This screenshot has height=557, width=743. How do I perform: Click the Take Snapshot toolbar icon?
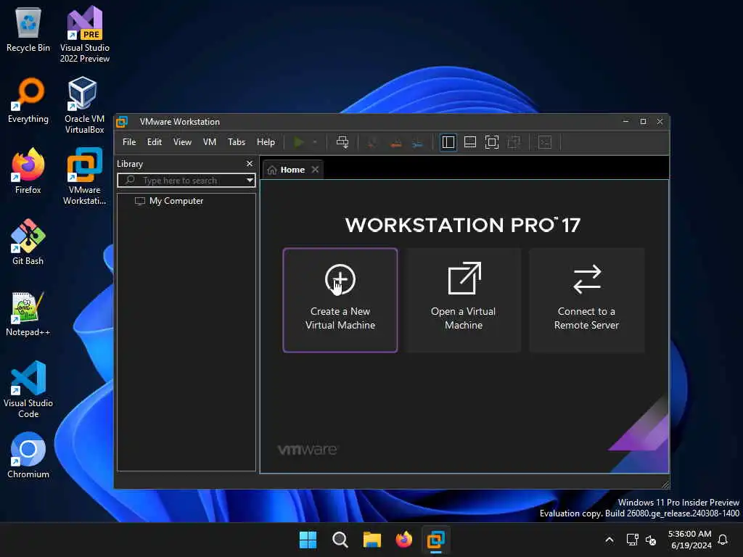click(372, 142)
